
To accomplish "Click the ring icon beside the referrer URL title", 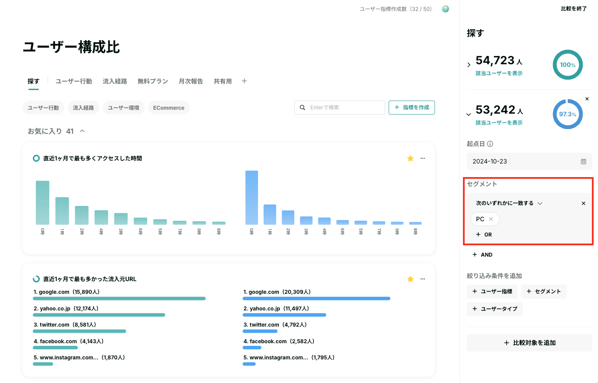I will pos(36,279).
